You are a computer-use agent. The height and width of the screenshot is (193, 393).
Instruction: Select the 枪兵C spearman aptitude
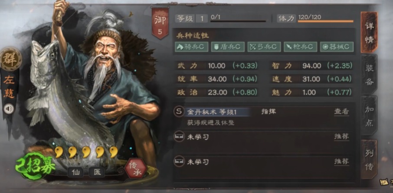coord(300,47)
